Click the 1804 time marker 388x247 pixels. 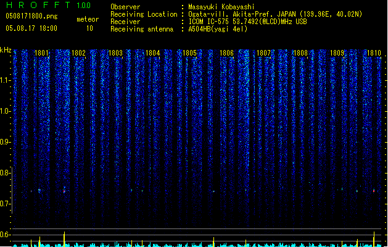pos(153,53)
